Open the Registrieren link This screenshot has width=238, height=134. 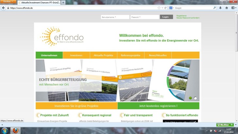coord(181,16)
